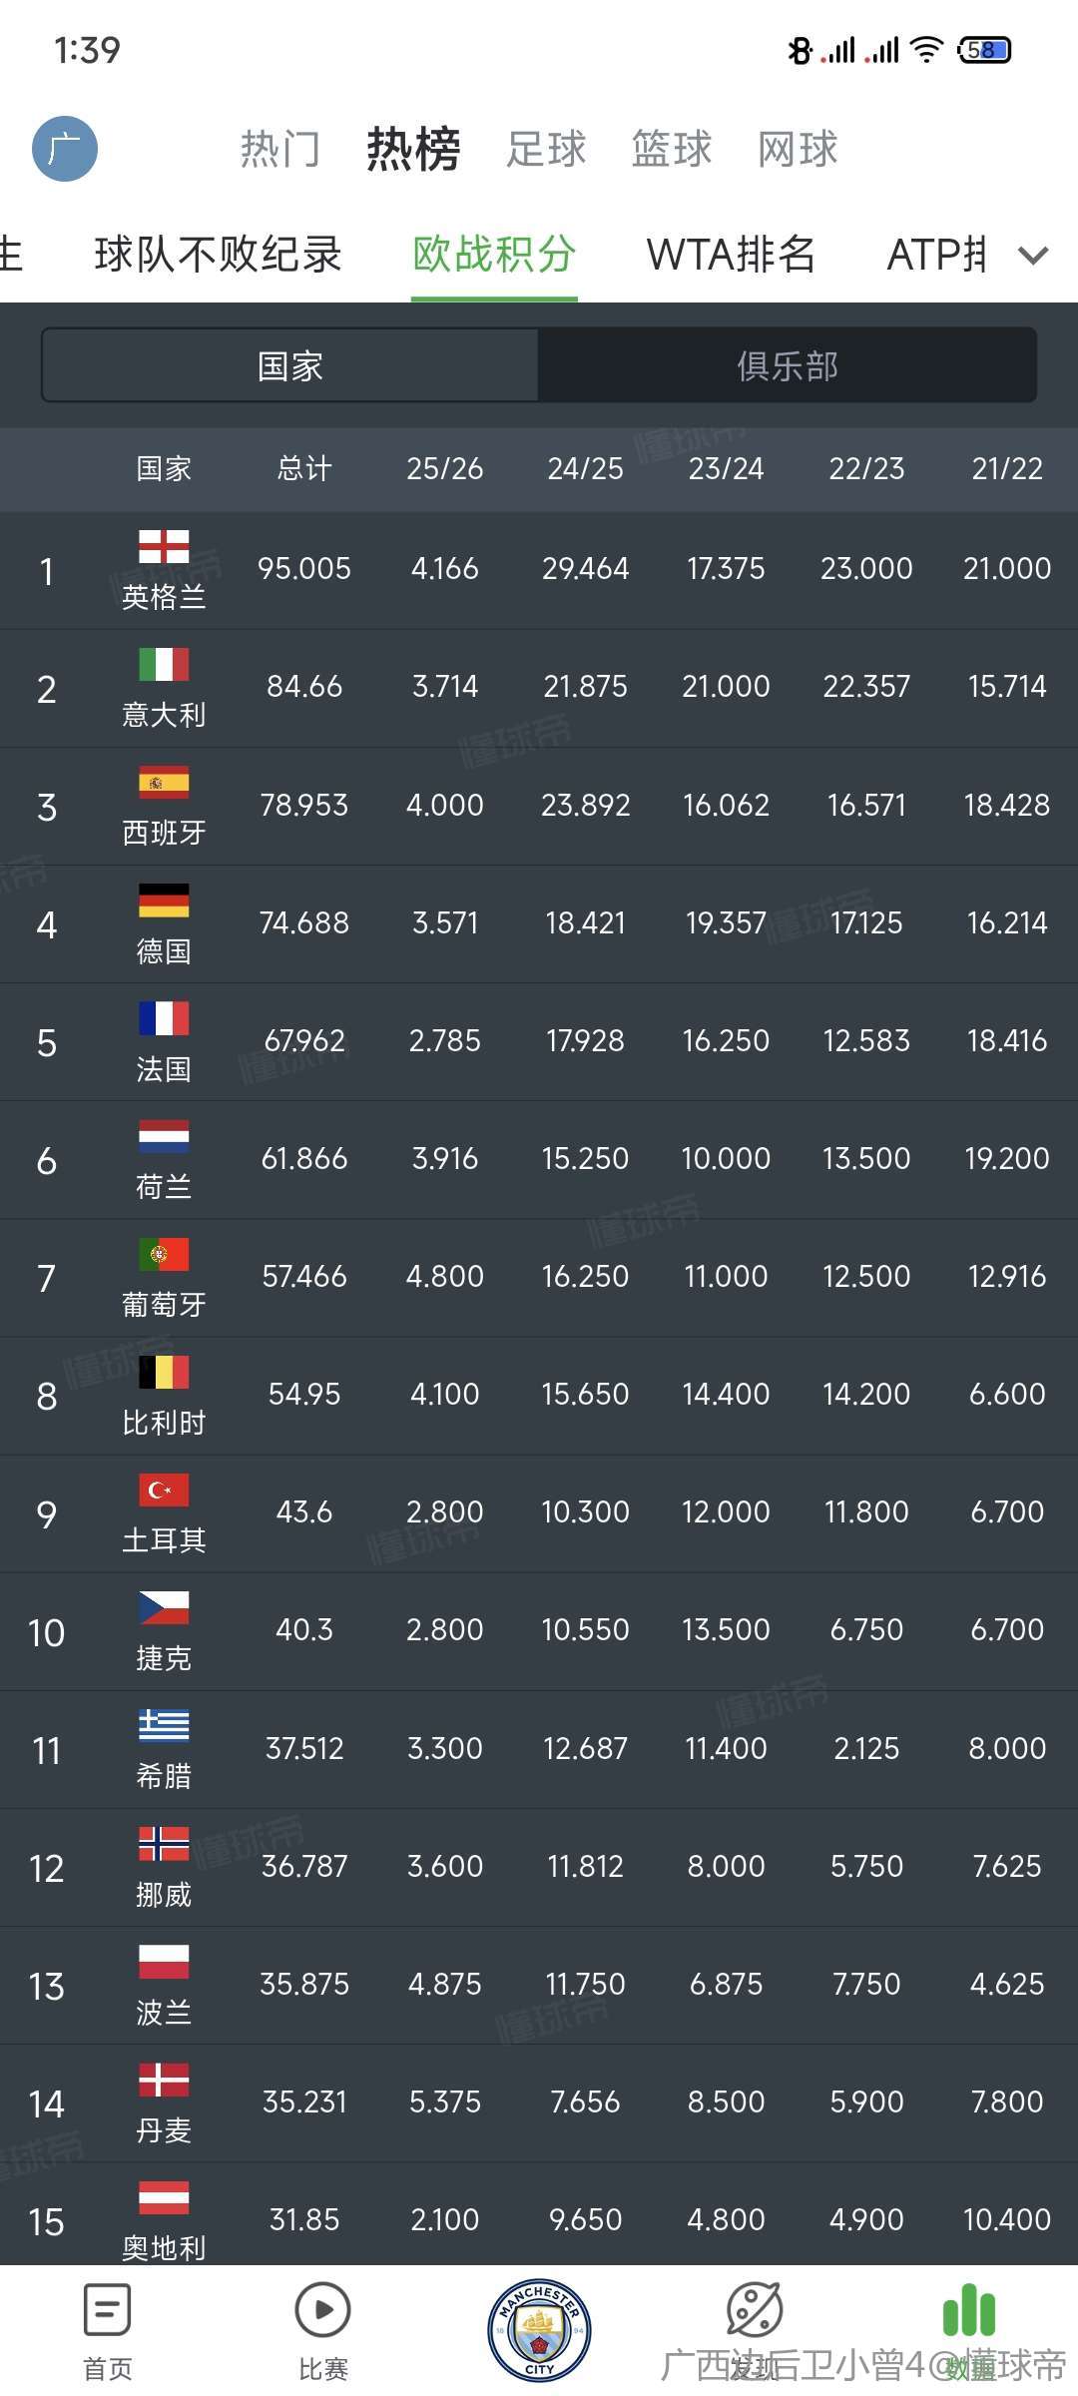Tap the Manchester City crest icon

tap(539, 2330)
